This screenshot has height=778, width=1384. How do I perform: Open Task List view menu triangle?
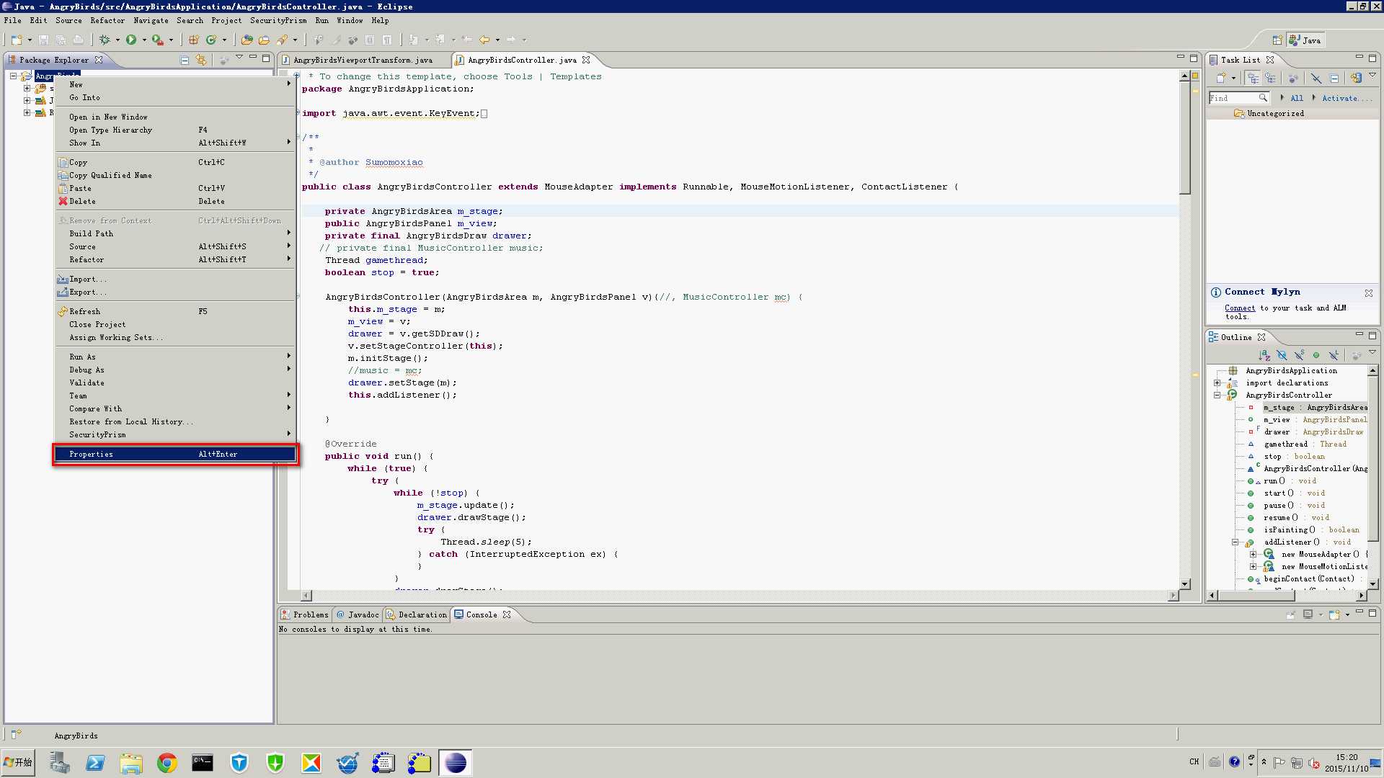click(1372, 75)
